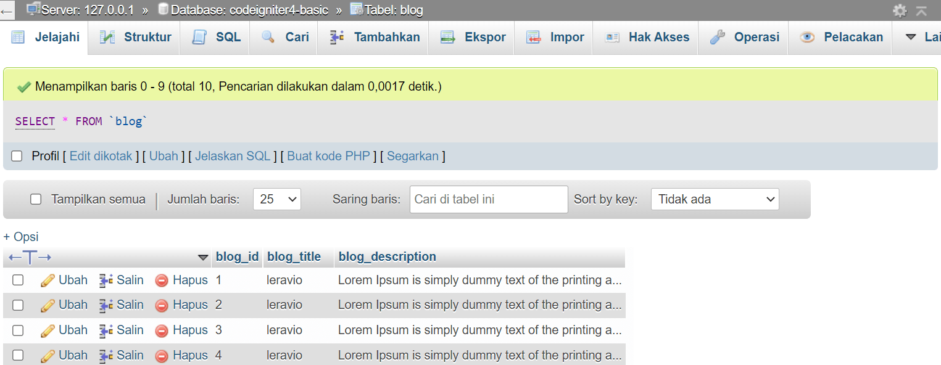Expand the Opsi section
The width and height of the screenshot is (941, 365).
point(21,236)
